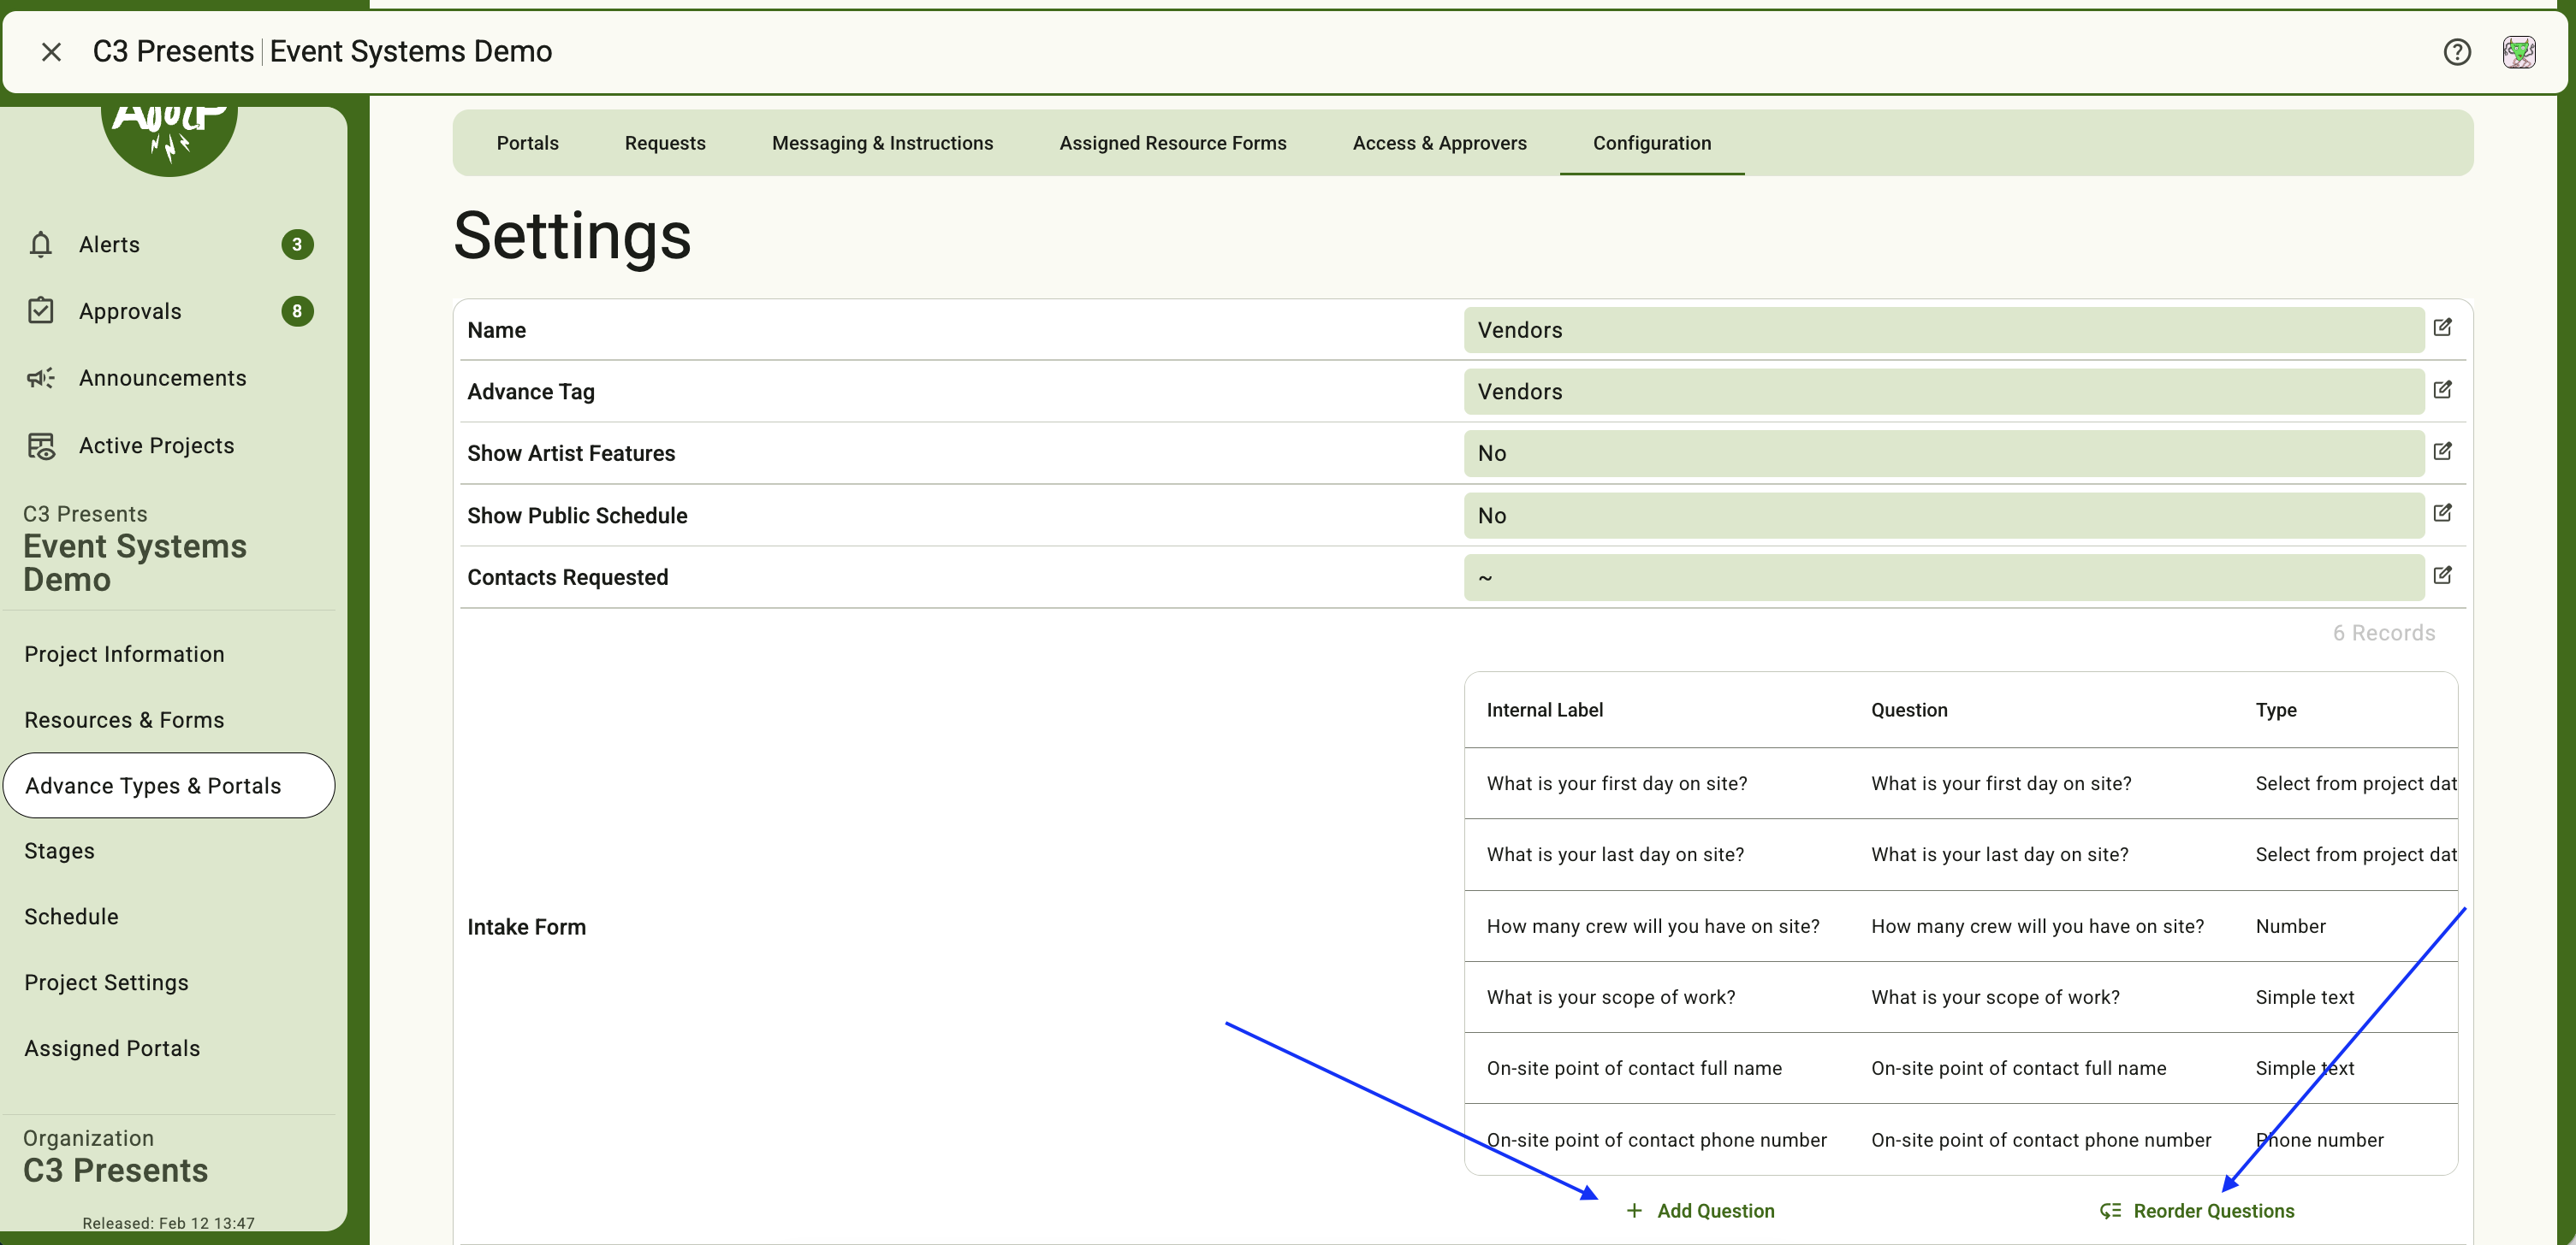
Task: Click the Internal Label column header
Action: coord(1545,711)
